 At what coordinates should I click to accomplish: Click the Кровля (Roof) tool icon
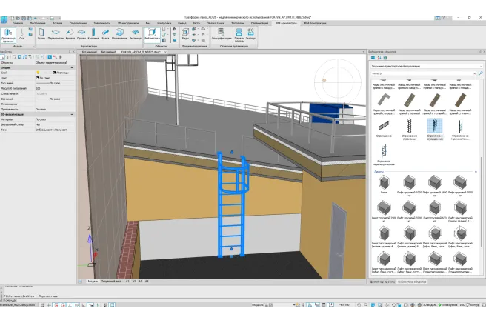[69, 33]
